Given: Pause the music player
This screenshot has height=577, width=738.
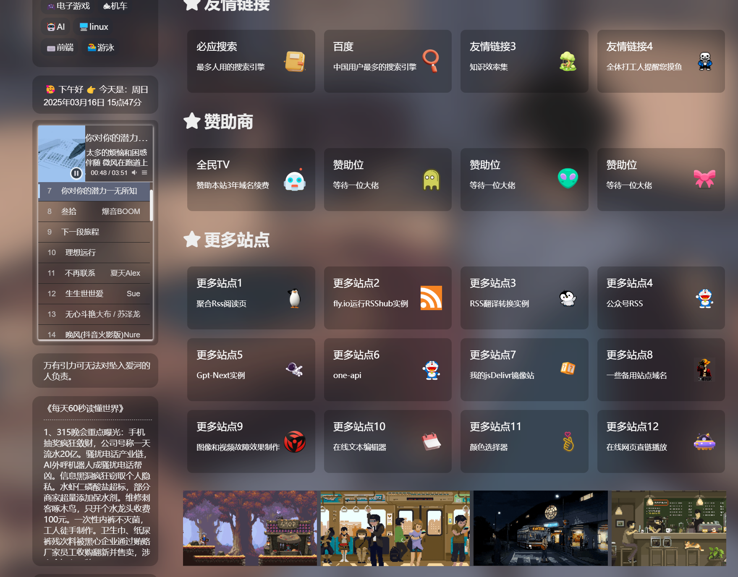Looking at the screenshot, I should pyautogui.click(x=76, y=173).
